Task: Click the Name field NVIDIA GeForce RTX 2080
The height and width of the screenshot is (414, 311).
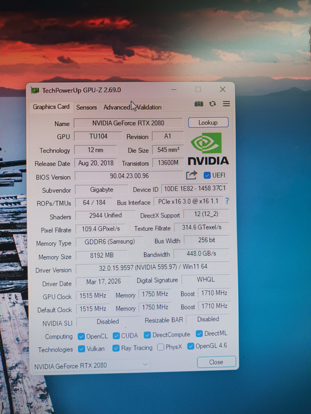Action: click(128, 123)
